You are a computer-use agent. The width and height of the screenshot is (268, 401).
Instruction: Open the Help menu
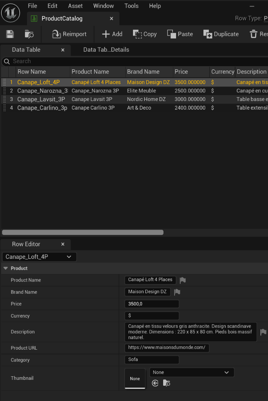tap(155, 5)
